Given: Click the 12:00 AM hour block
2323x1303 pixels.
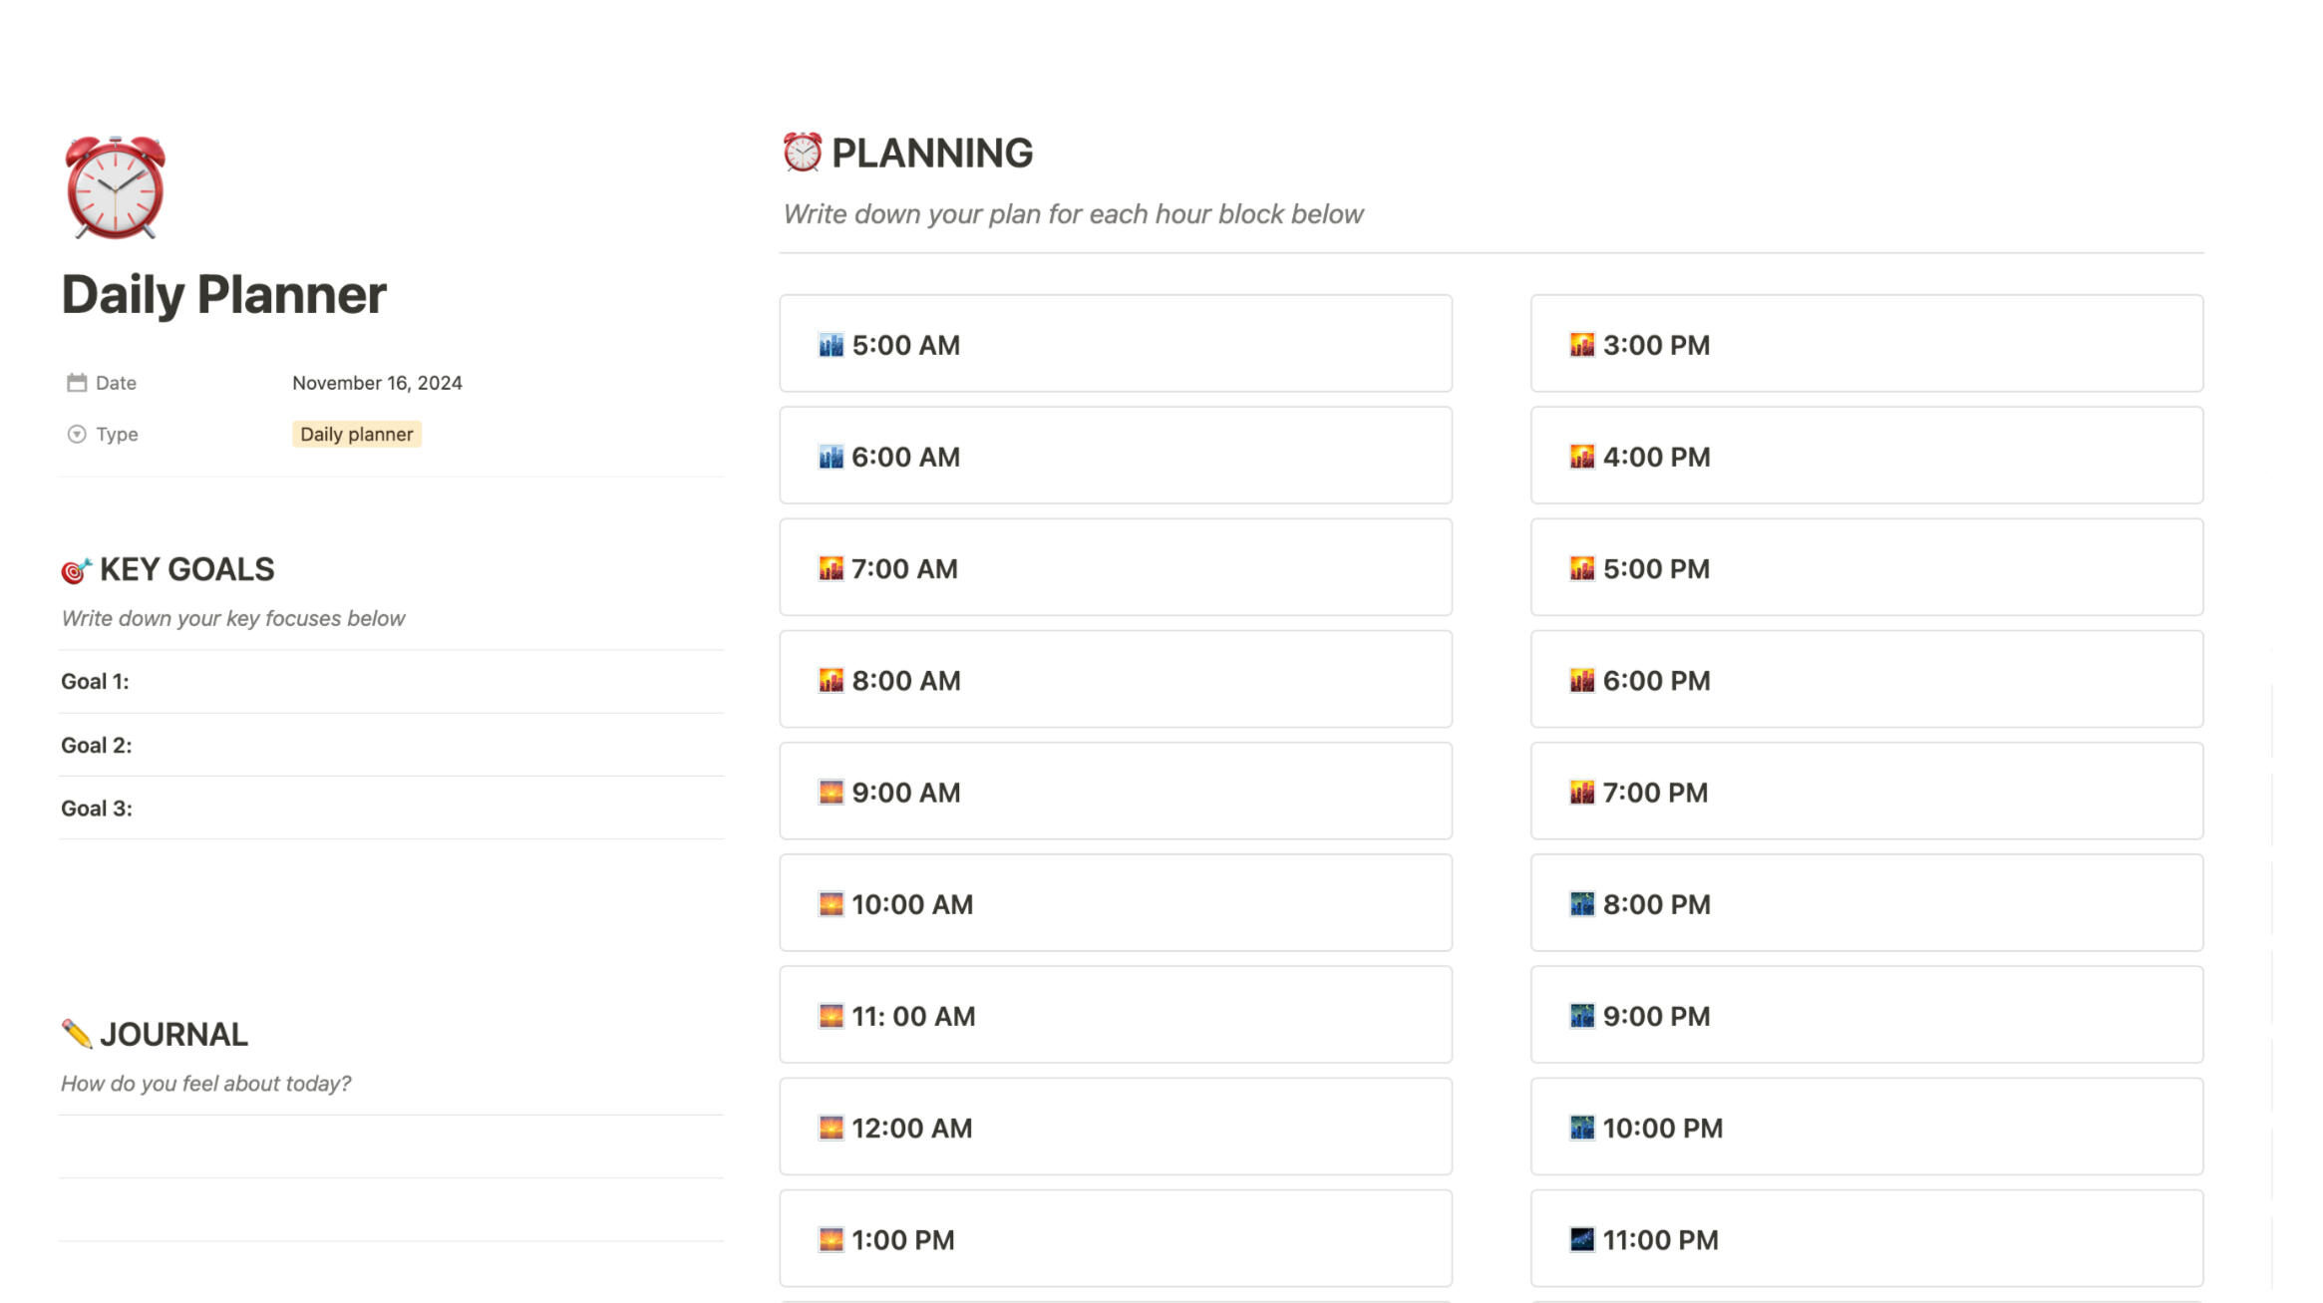Looking at the screenshot, I should coord(1115,1128).
